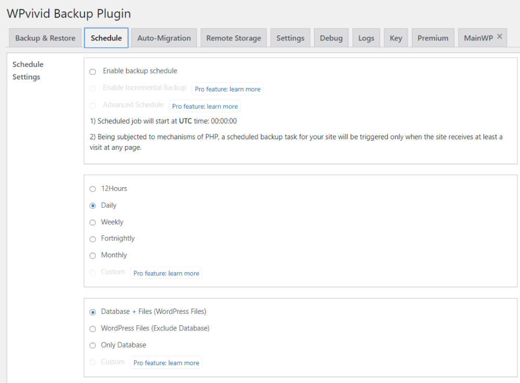Select the Schedule tab
This screenshot has width=520, height=383.
click(106, 38)
